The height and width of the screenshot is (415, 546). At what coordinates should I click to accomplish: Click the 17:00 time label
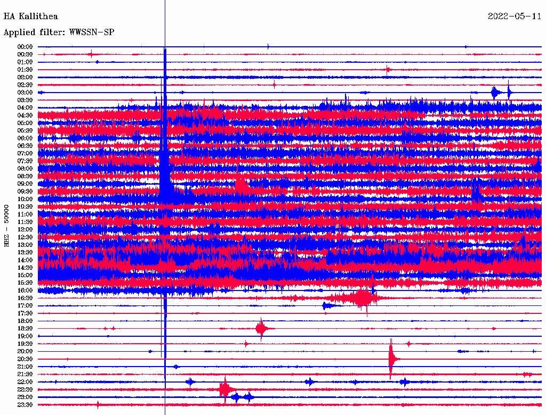[x=25, y=306]
